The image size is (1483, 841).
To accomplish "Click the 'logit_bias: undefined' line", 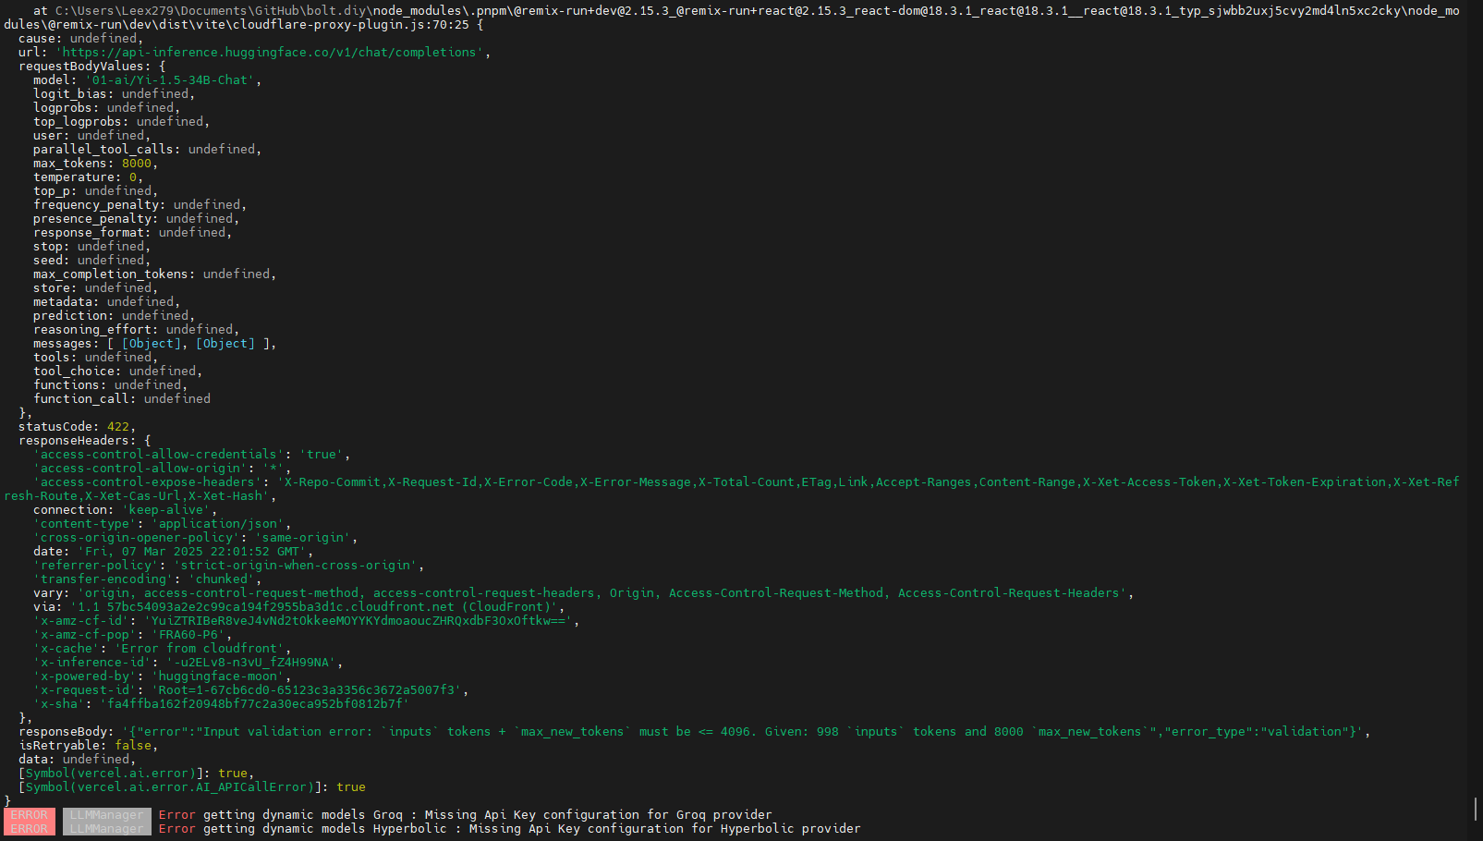I will click(115, 94).
